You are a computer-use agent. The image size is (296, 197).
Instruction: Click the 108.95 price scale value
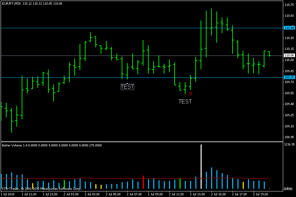289,137
